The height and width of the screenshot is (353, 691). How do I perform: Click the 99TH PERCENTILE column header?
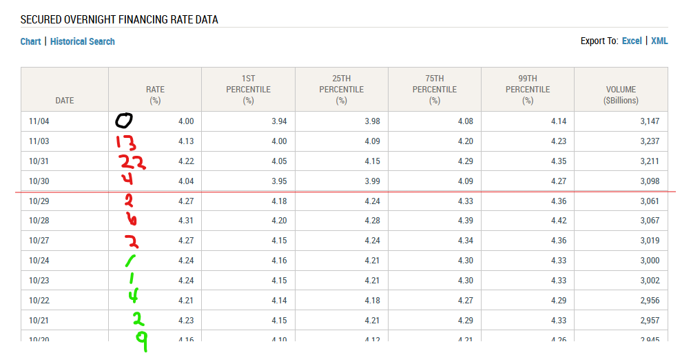click(x=527, y=90)
